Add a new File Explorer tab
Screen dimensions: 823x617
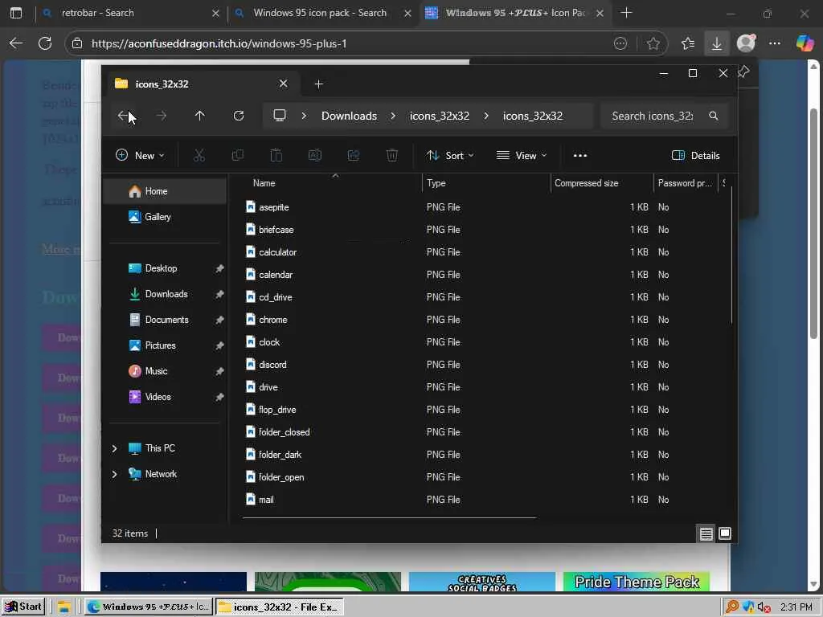pos(318,84)
